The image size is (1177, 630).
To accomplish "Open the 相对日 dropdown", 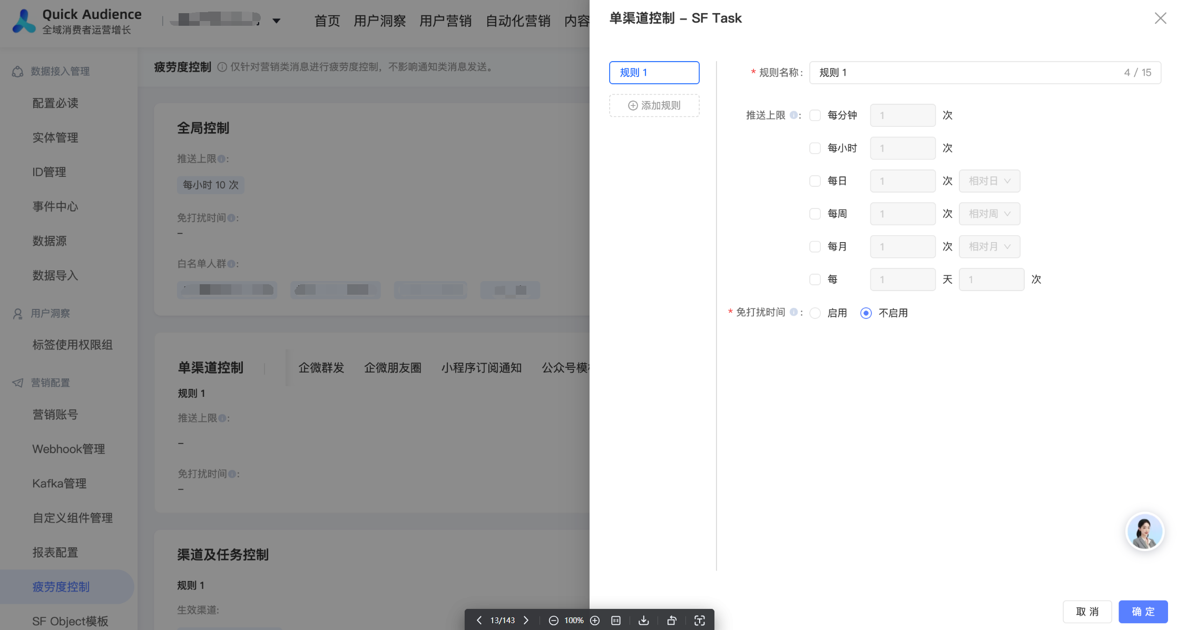I will pos(989,181).
